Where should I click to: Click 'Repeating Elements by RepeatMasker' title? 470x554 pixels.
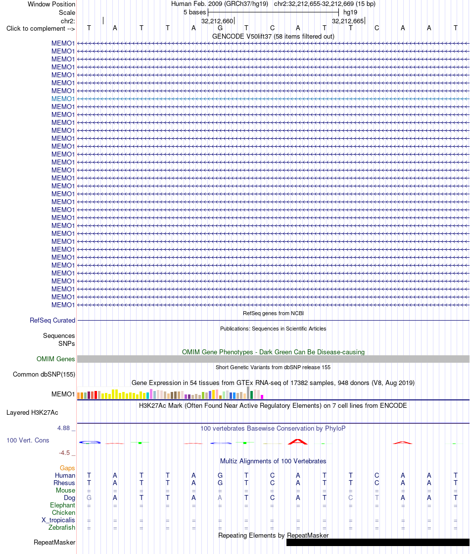(273, 536)
